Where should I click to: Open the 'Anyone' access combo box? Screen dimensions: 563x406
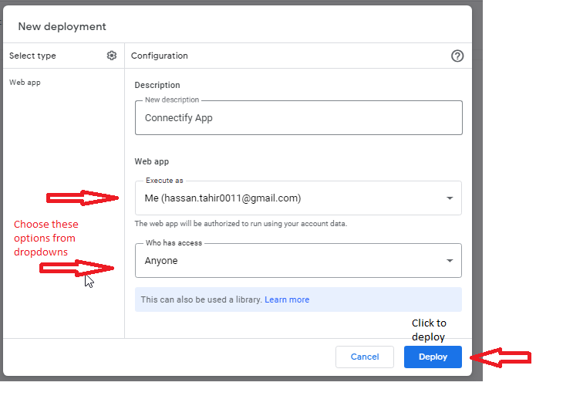(298, 260)
